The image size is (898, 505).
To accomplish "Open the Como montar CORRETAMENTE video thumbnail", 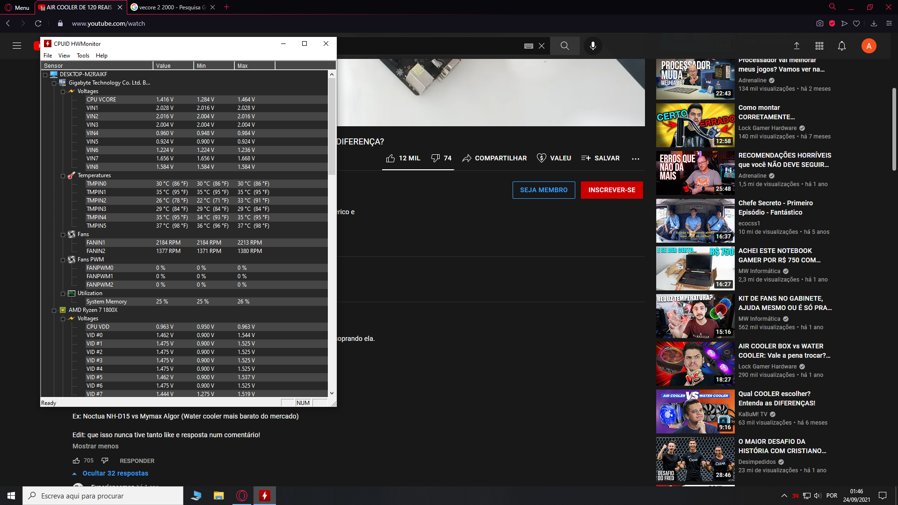I will point(695,125).
